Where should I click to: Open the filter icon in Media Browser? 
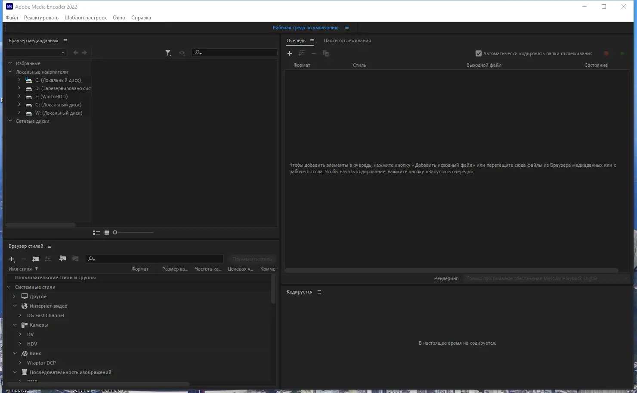click(168, 53)
